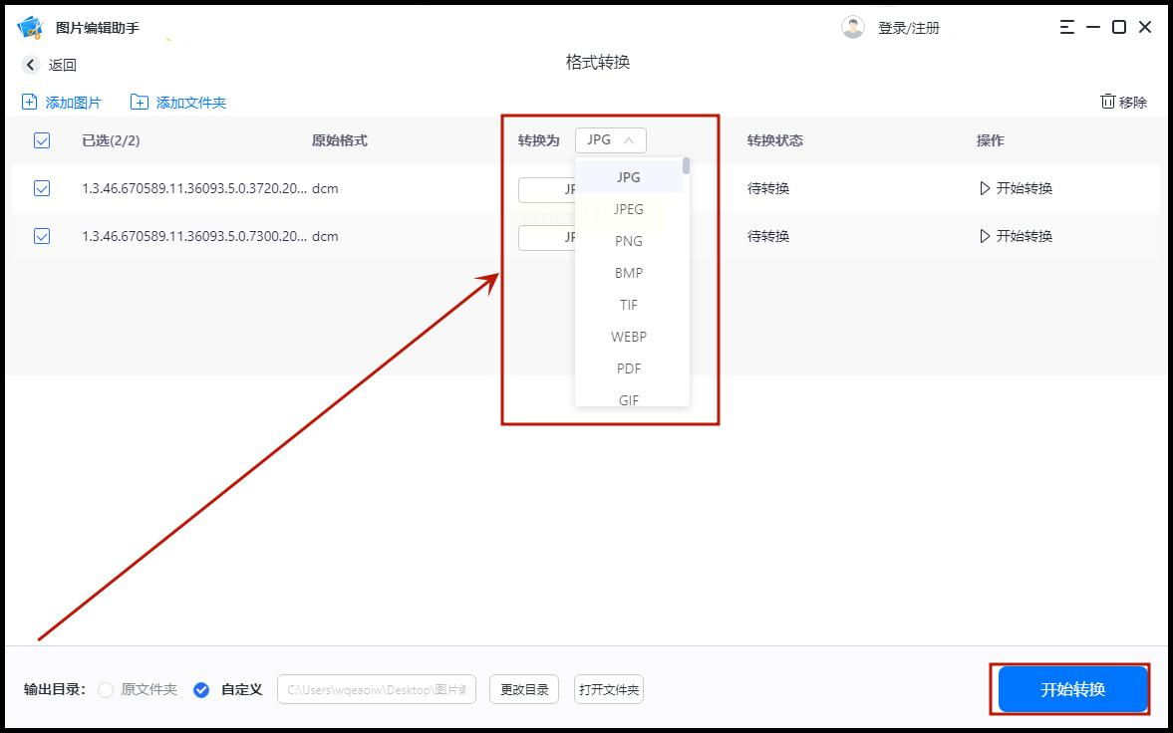
Task: Pick WEBP from the format list
Action: pyautogui.click(x=629, y=337)
